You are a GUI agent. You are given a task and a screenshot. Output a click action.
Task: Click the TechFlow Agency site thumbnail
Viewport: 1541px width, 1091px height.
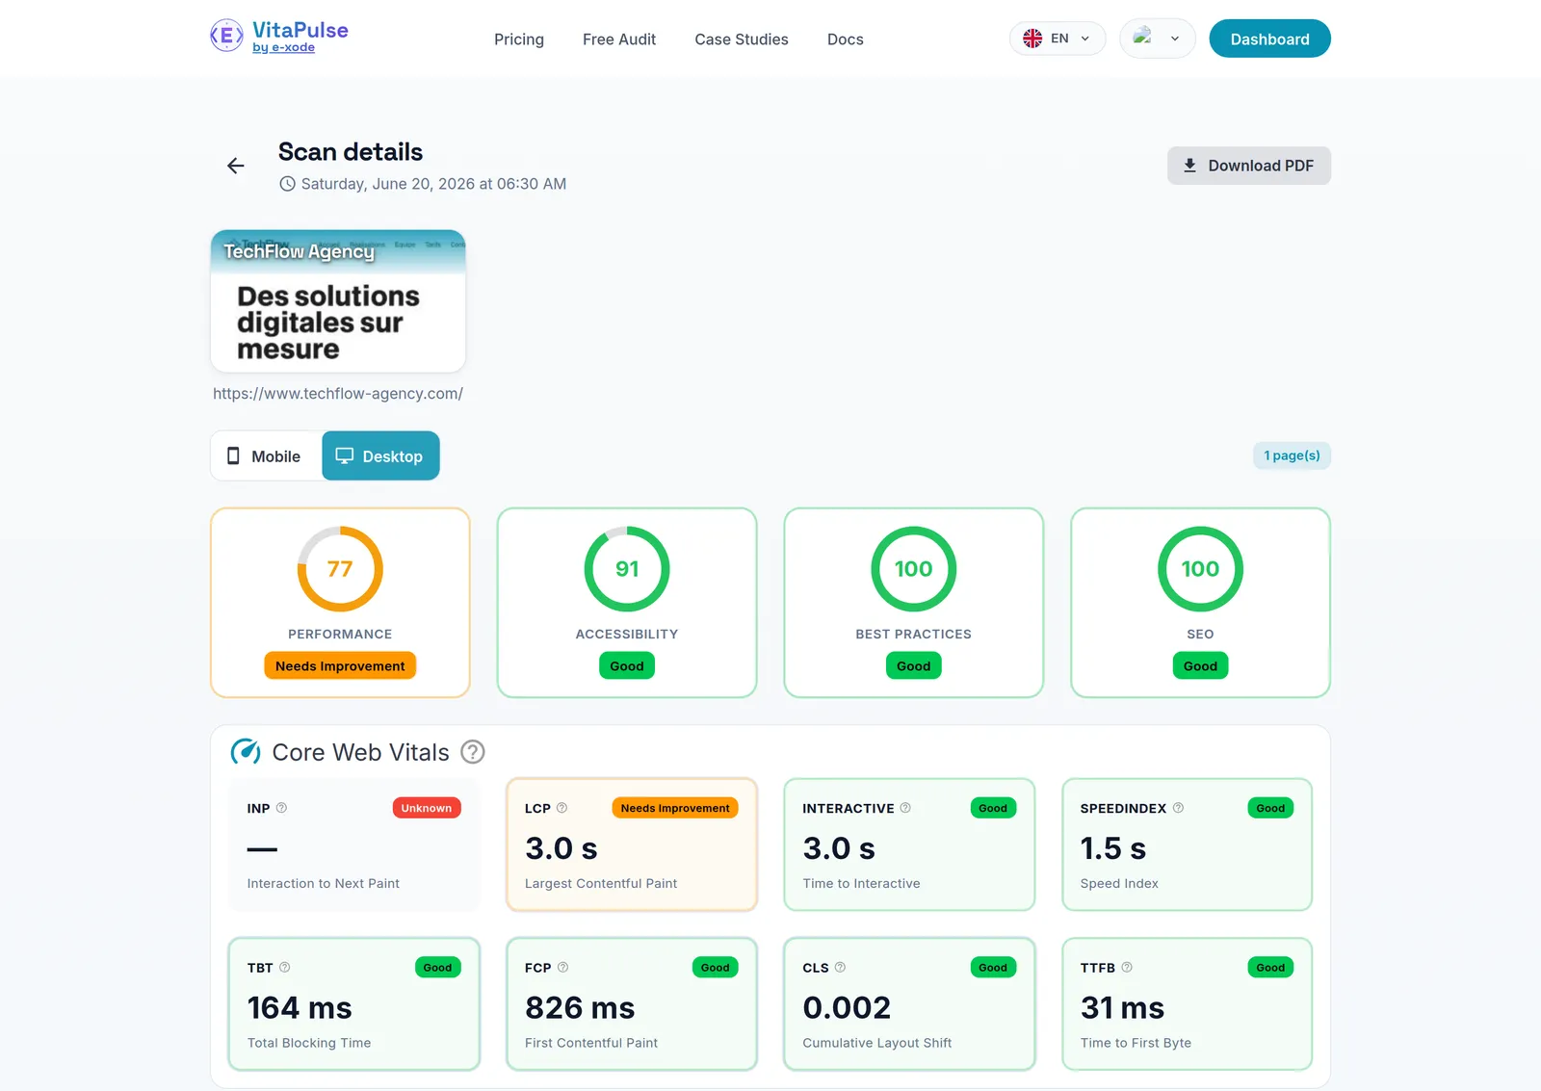(x=338, y=301)
